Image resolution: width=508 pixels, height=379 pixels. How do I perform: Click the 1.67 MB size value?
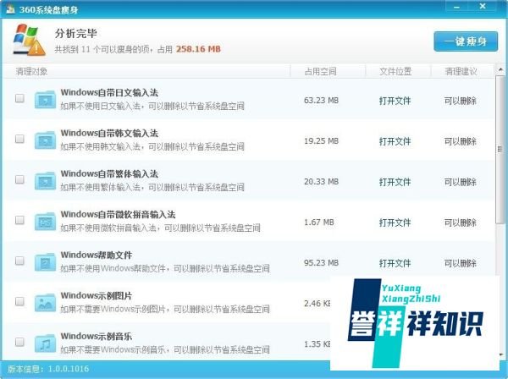319,222
